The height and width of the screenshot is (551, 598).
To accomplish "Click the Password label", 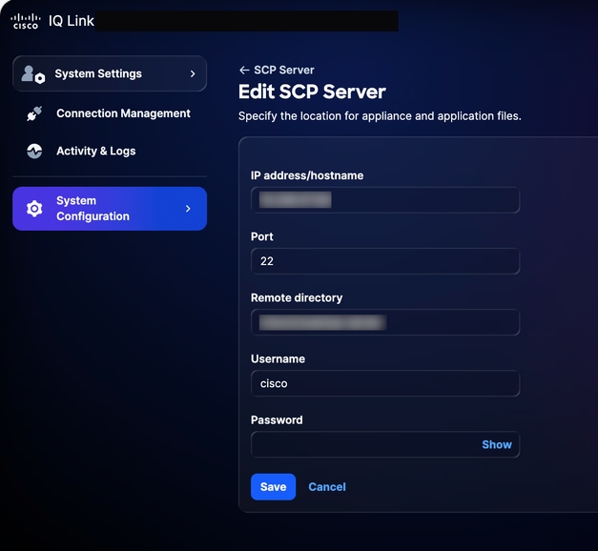I will point(277,419).
